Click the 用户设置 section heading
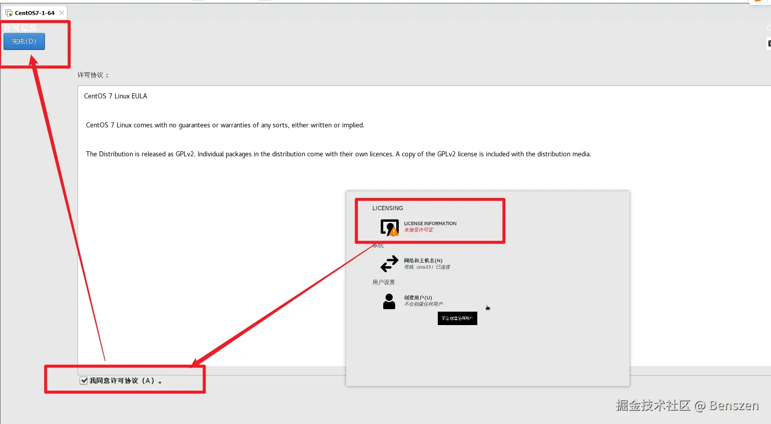The height and width of the screenshot is (424, 771). [x=383, y=282]
